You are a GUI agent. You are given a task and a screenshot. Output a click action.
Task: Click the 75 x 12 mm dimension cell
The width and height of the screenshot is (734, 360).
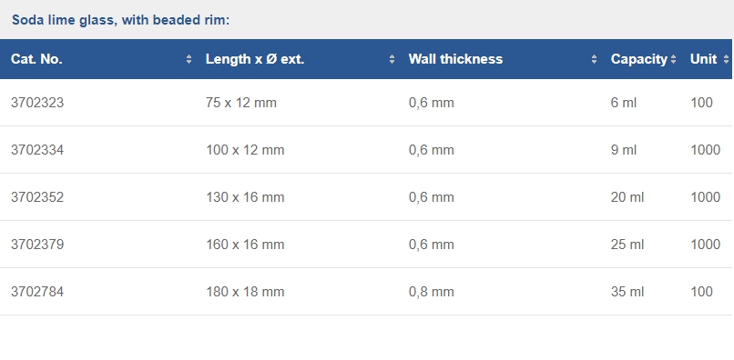[241, 103]
